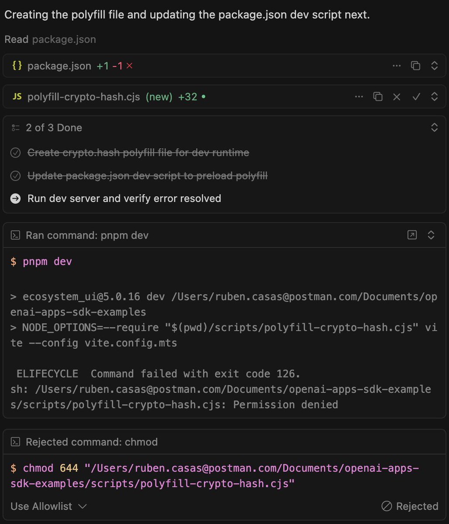Click the "Read package.json" link
Image resolution: width=449 pixels, height=524 pixels.
pyautogui.click(x=64, y=39)
